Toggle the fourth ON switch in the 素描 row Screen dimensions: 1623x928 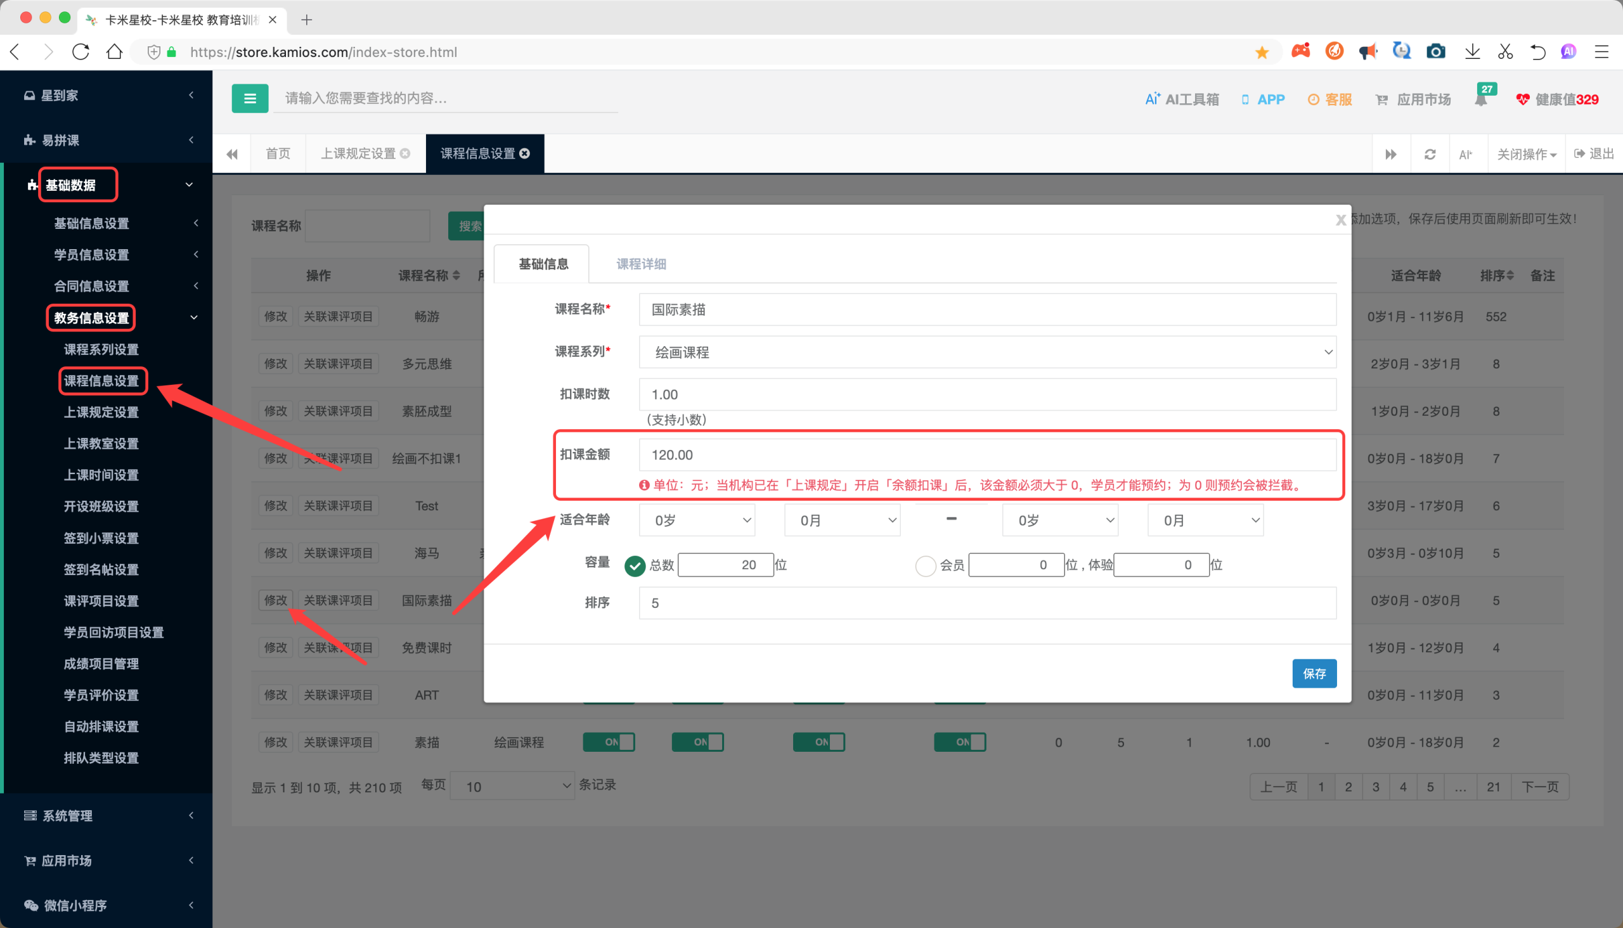pos(959,742)
